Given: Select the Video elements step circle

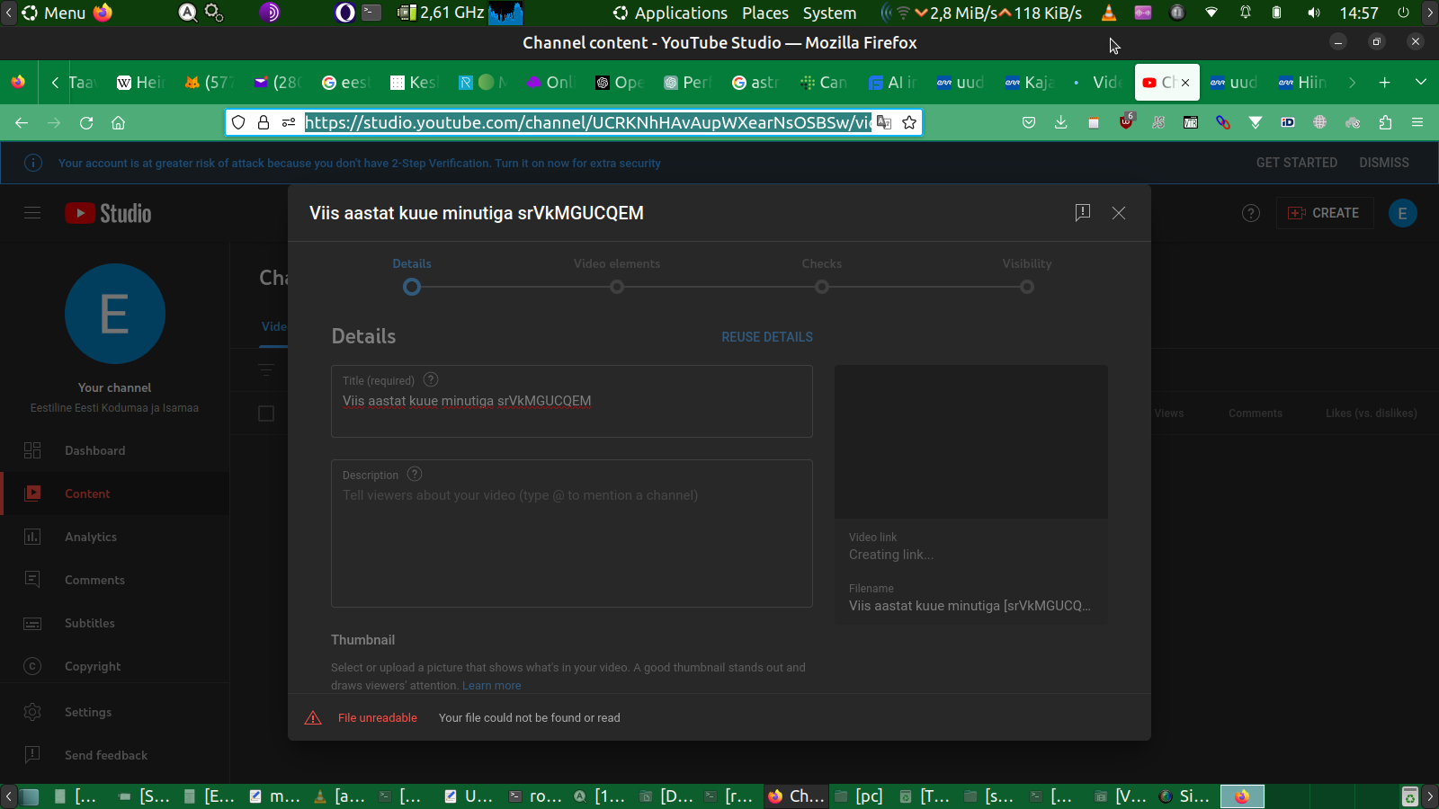Looking at the screenshot, I should click(617, 287).
